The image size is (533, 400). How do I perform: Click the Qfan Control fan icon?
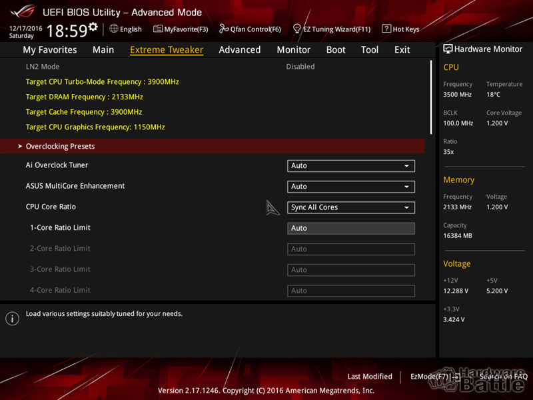click(x=224, y=29)
